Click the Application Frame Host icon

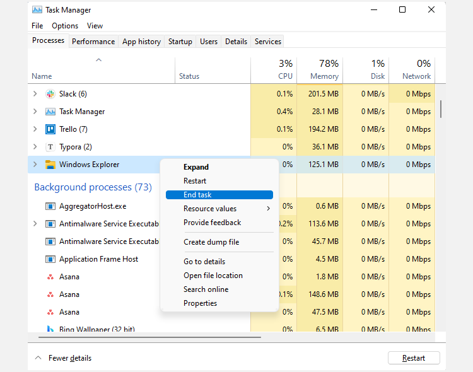click(x=50, y=259)
